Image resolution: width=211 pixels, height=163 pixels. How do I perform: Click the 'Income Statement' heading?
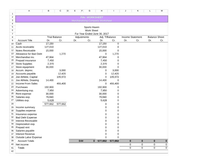pos(132,37)
